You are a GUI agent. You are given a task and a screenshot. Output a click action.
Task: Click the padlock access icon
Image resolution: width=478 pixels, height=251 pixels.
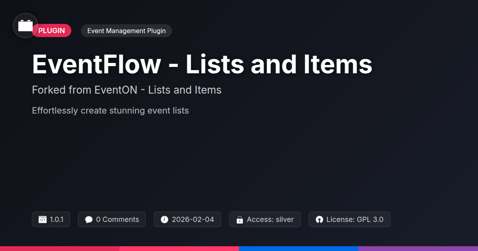[240, 220]
